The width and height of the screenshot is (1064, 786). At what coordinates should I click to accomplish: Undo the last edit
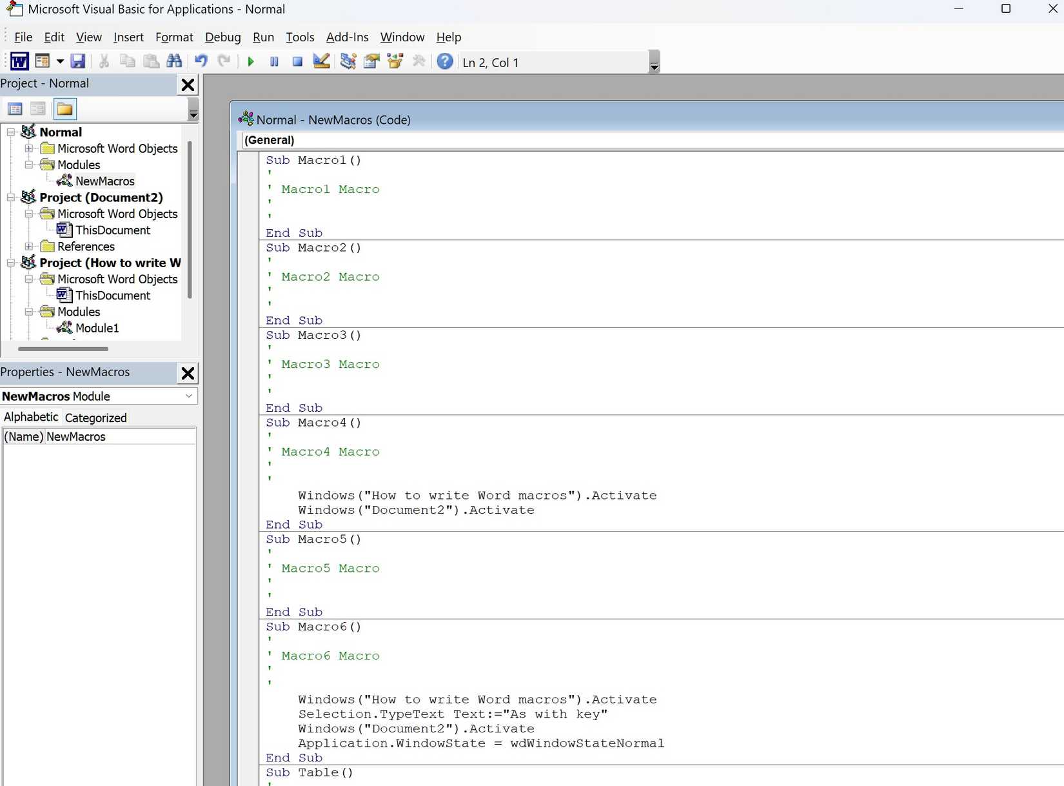[x=201, y=61]
